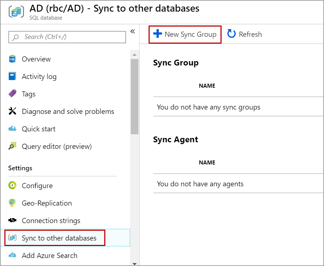Open the Activity log menu item
This screenshot has height=266, width=324.
coord(39,76)
